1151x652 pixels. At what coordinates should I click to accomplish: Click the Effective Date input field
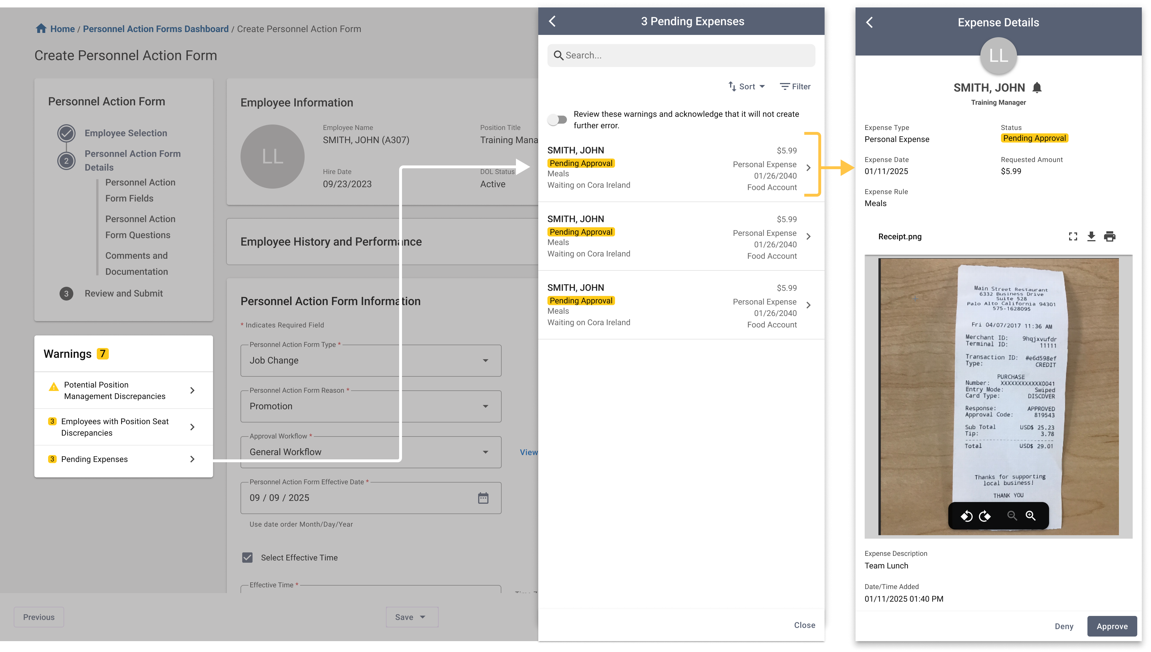tap(371, 498)
